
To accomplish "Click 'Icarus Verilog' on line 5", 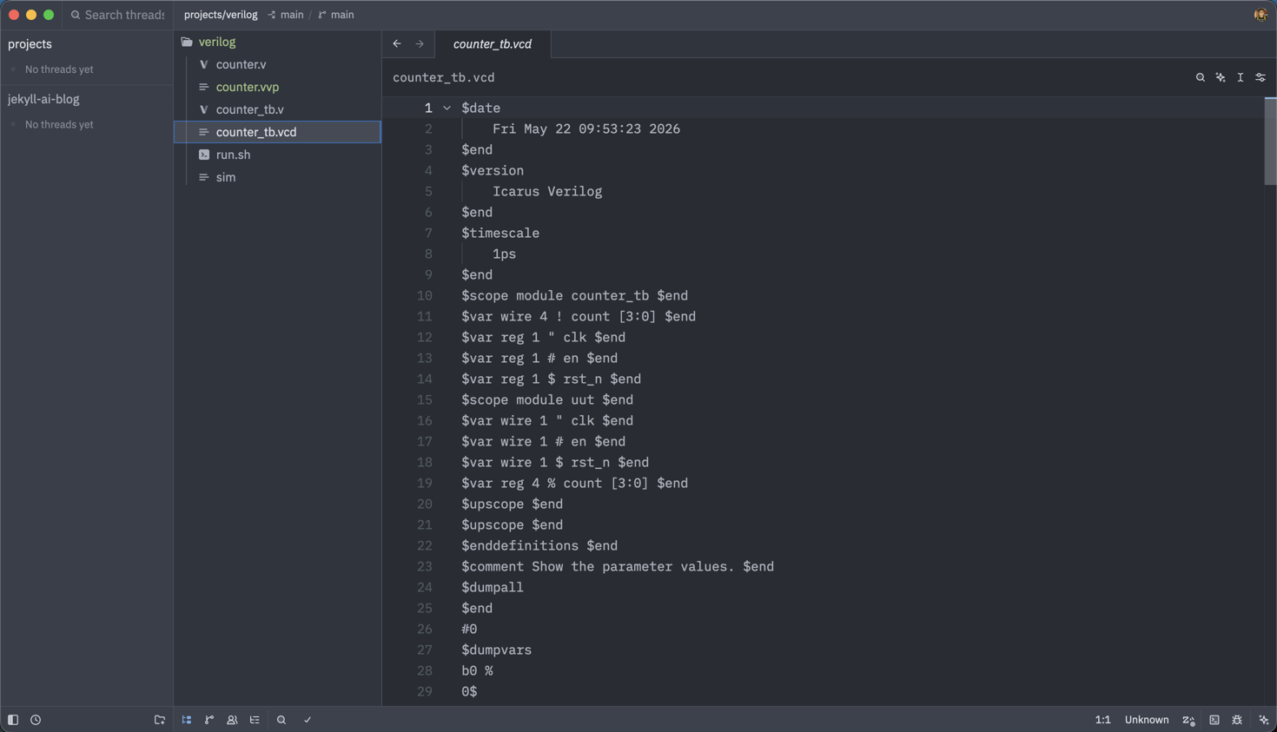I will click(547, 192).
